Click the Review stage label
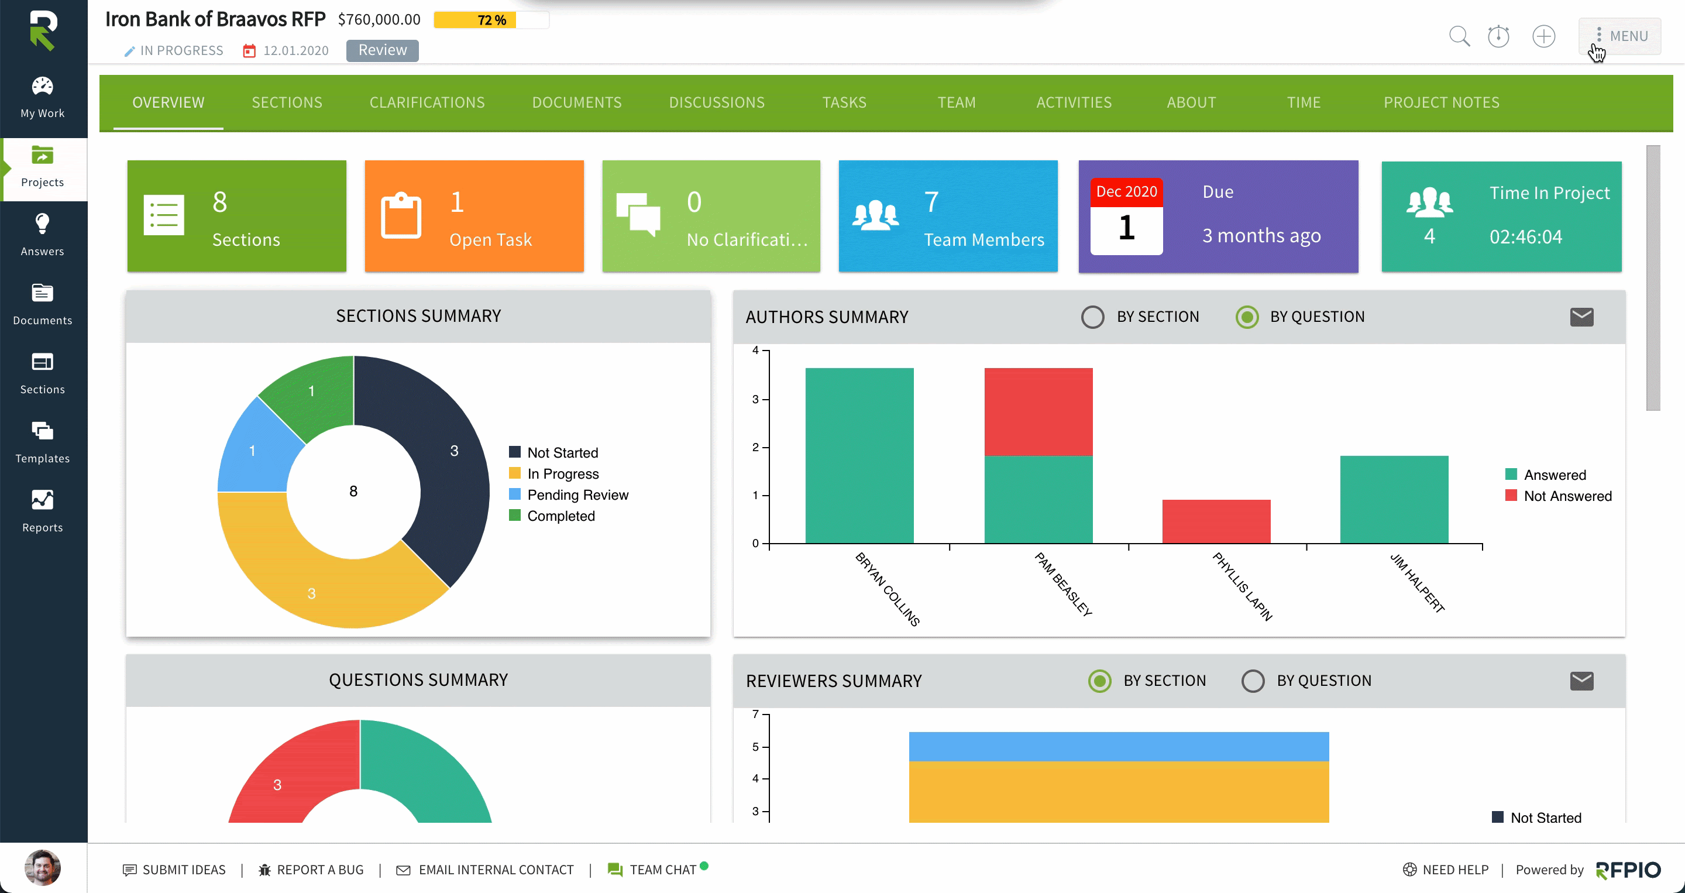The image size is (1685, 893). coord(382,50)
